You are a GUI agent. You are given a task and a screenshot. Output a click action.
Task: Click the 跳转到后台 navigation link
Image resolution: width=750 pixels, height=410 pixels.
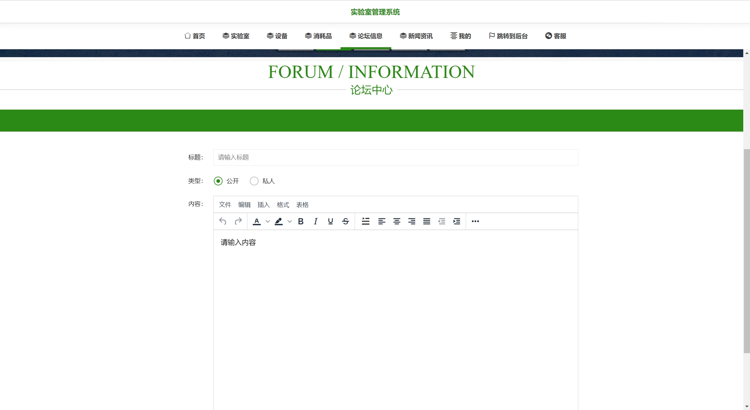pyautogui.click(x=508, y=36)
